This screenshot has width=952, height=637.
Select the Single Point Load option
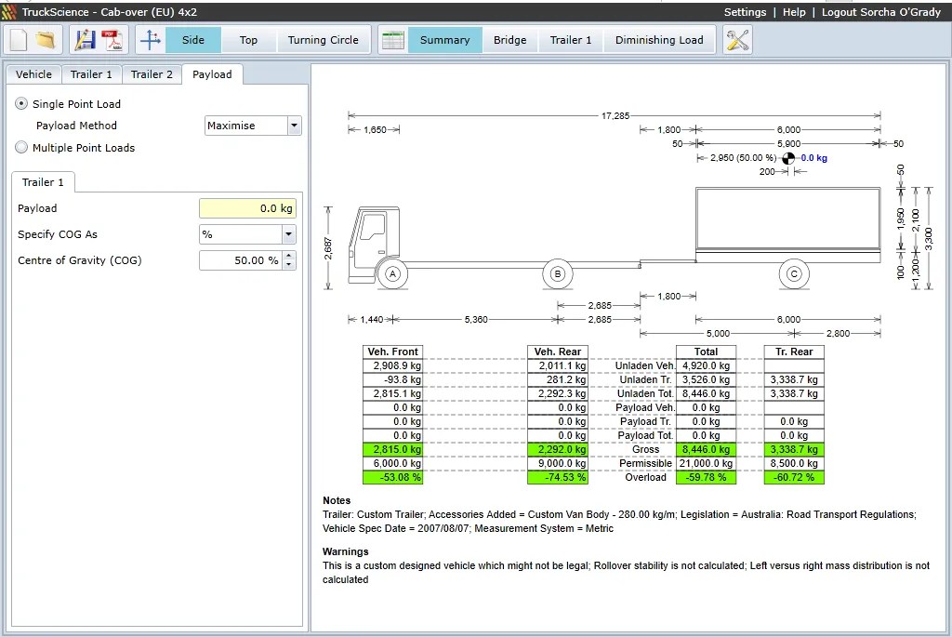pyautogui.click(x=20, y=103)
